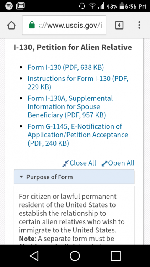Open Form I-130A Supplemental Information link
The height and width of the screenshot is (267, 150).
pos(70,107)
